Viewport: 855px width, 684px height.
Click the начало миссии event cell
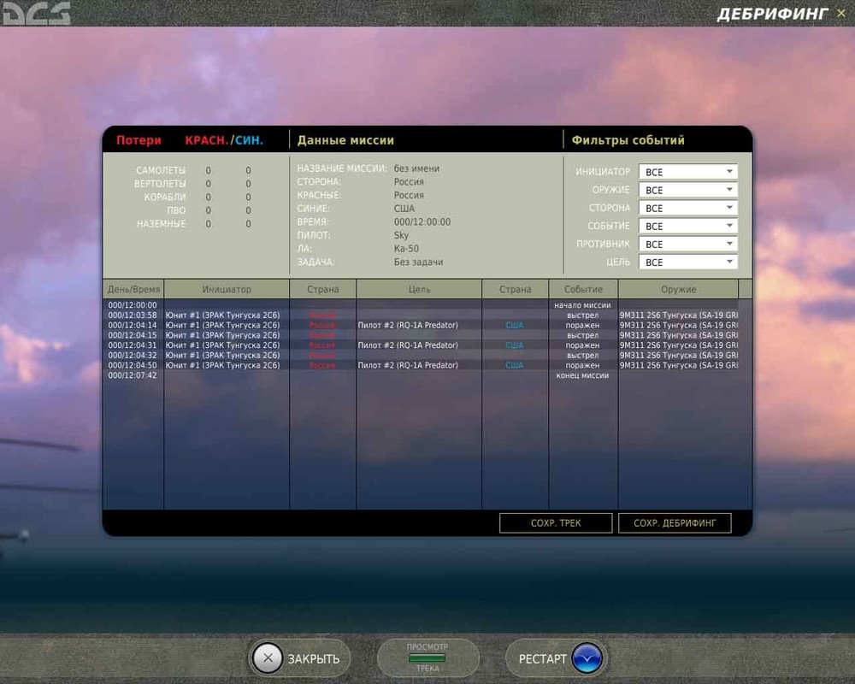coord(582,305)
